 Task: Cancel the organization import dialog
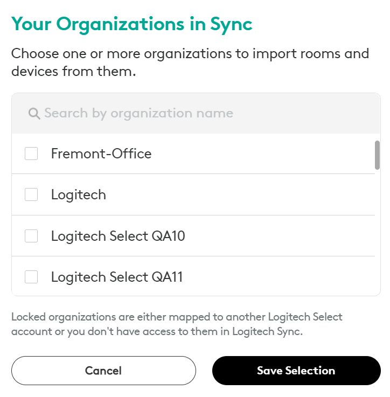(x=103, y=371)
